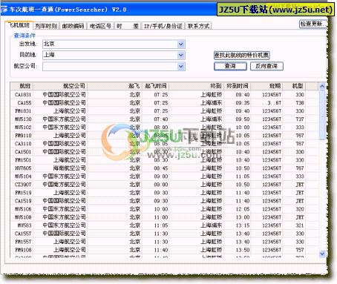Open the IP/手机/身份证 tab
This screenshot has height=284, width=337.
tap(163, 26)
